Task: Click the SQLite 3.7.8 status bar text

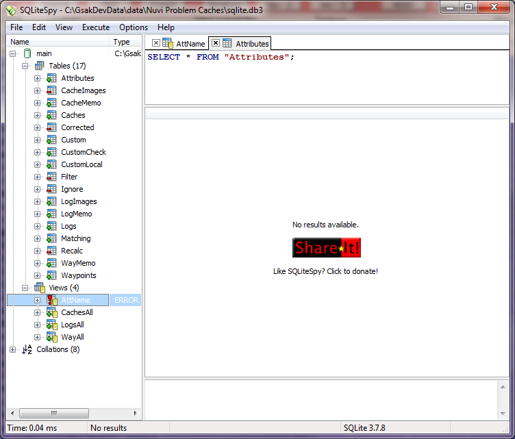Action: (364, 428)
